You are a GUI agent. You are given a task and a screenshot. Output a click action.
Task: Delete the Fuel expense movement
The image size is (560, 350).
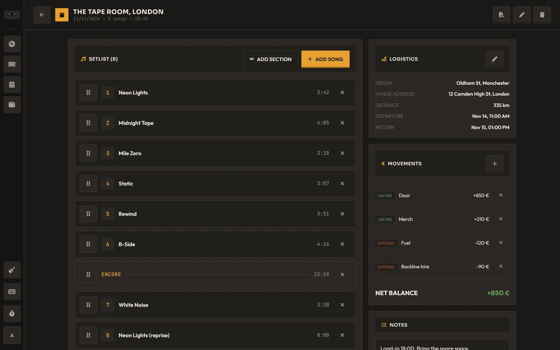tap(501, 243)
